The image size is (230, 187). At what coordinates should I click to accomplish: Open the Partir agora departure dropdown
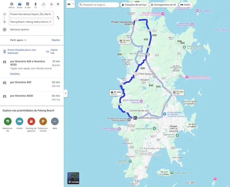click(18, 40)
